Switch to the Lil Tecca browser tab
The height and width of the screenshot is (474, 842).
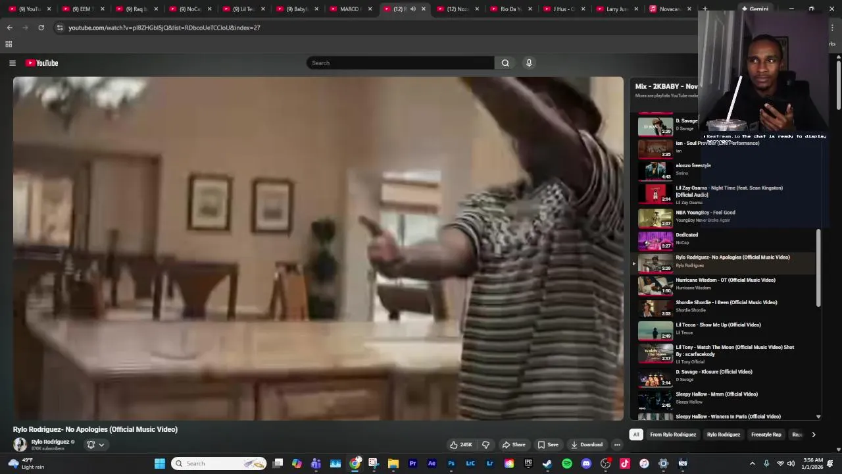click(x=243, y=9)
